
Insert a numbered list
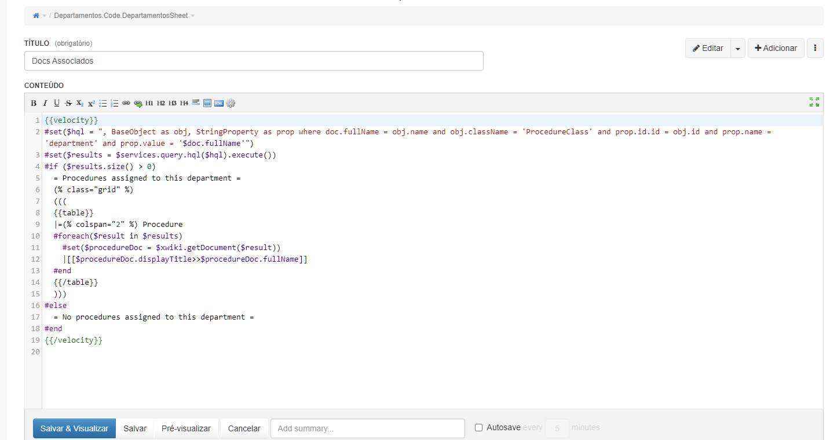coord(115,103)
